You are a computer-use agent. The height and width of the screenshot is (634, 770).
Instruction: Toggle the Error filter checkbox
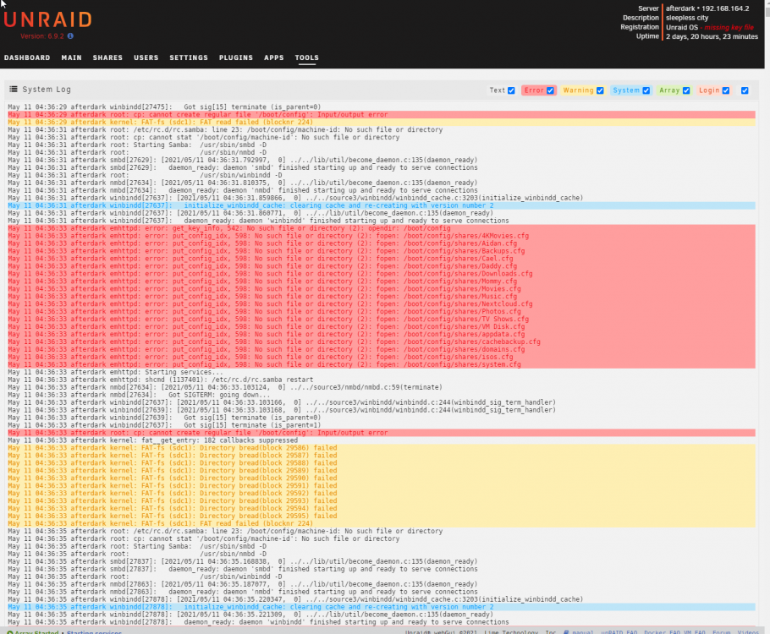[550, 90]
